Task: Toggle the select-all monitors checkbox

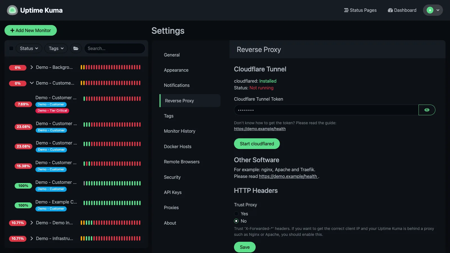Action: tap(11, 48)
